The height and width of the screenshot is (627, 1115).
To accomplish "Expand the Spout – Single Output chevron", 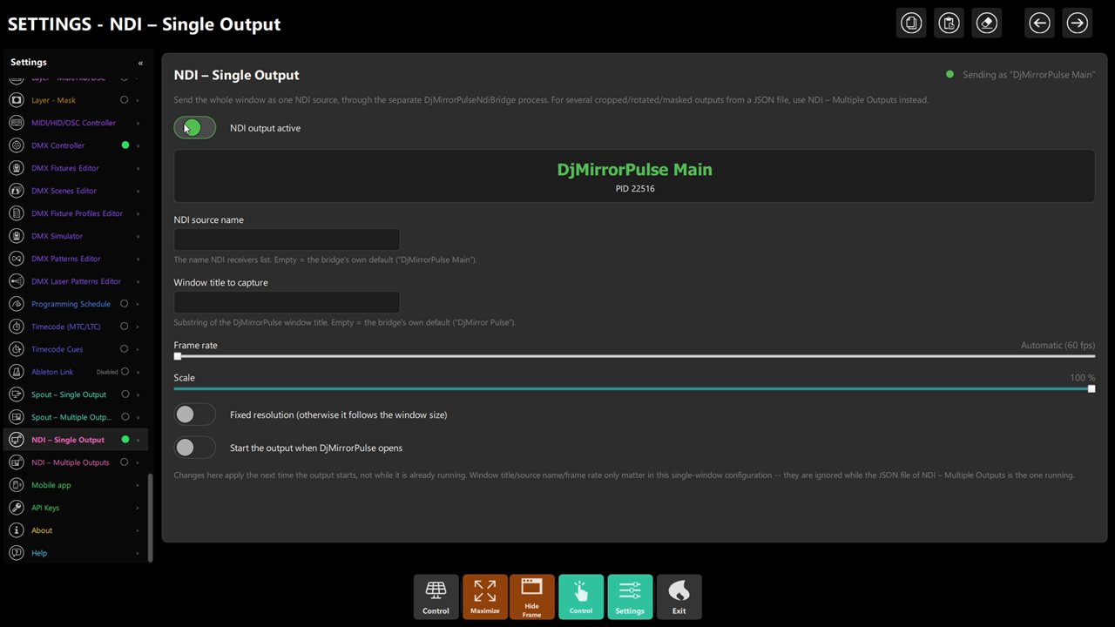I will coord(138,394).
